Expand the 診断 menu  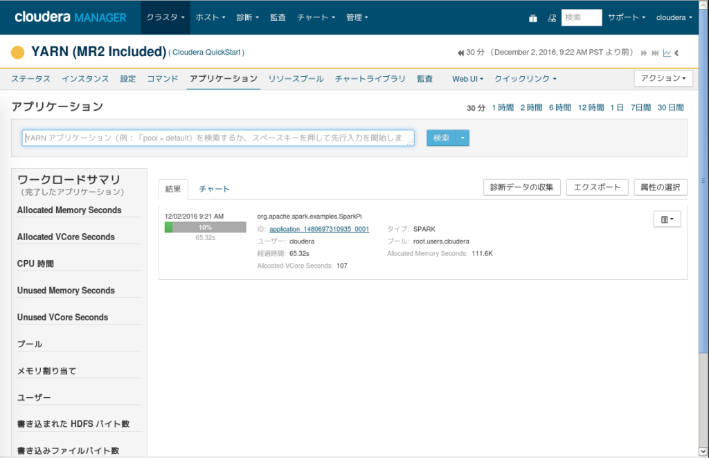click(x=247, y=17)
